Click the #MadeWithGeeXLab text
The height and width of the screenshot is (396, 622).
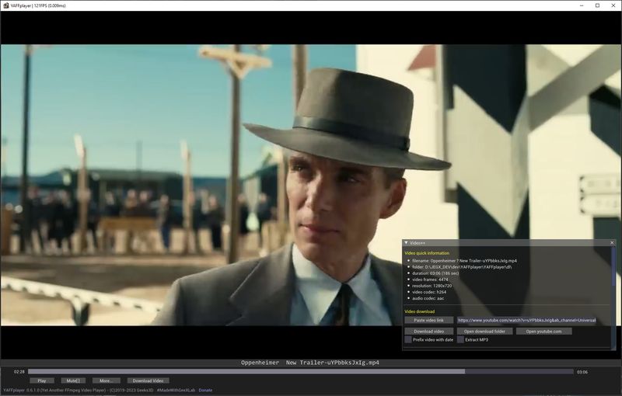point(176,390)
